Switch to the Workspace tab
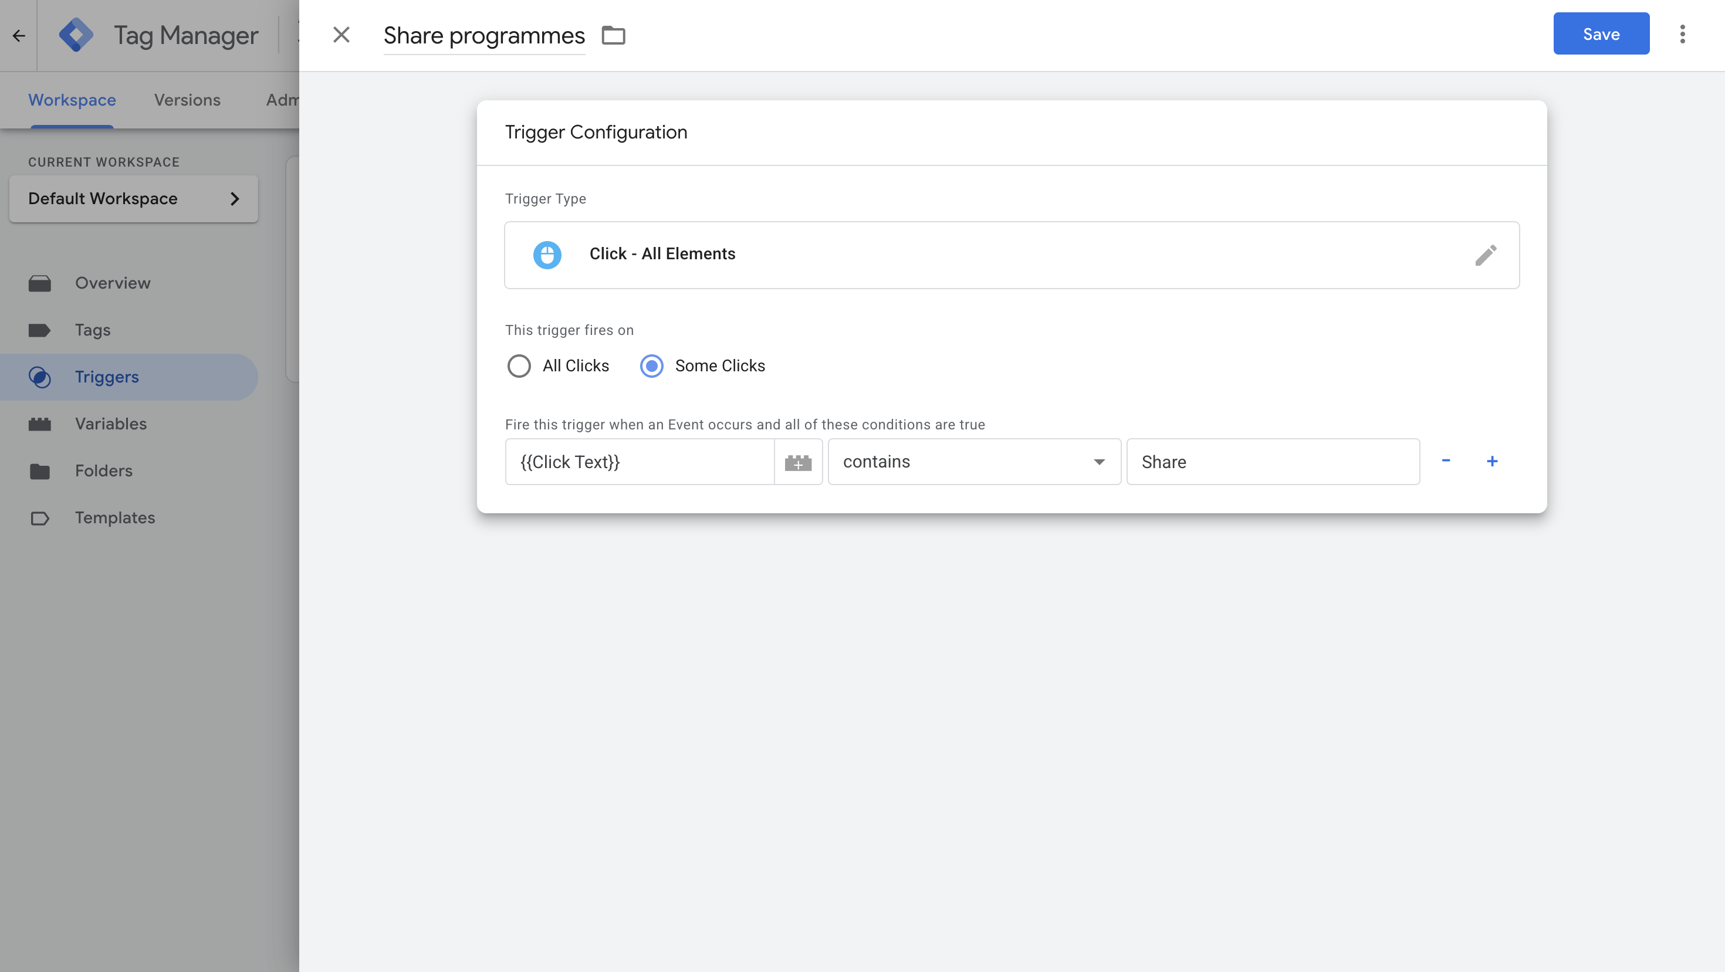 72,100
